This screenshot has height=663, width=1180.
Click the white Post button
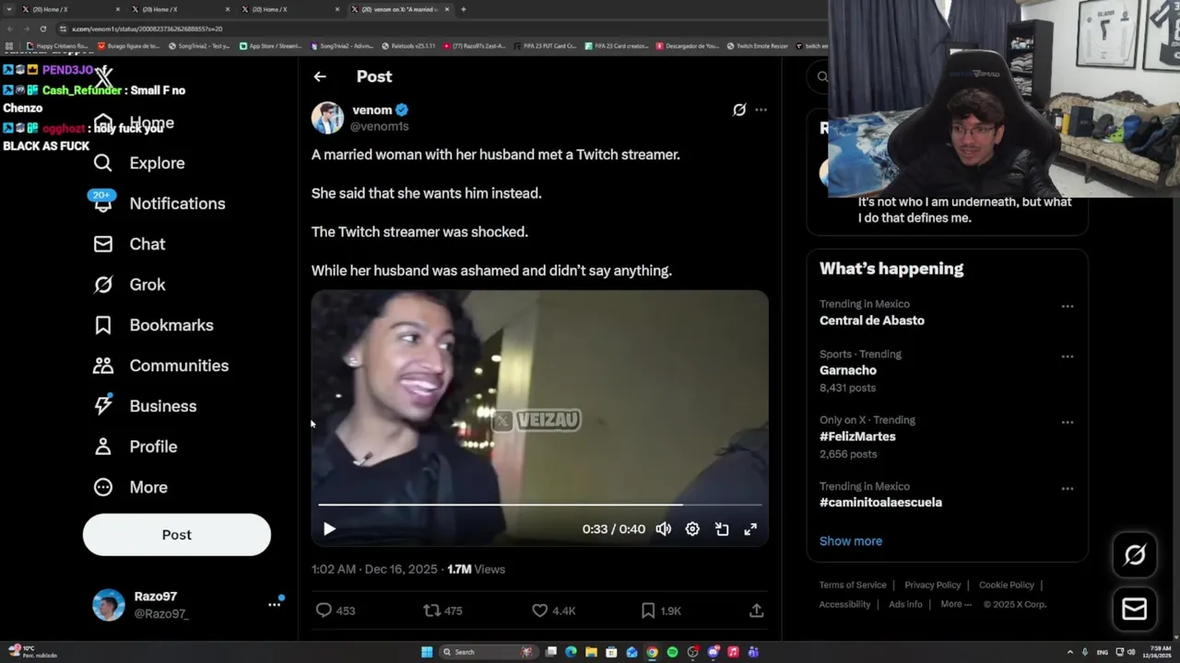[177, 535]
